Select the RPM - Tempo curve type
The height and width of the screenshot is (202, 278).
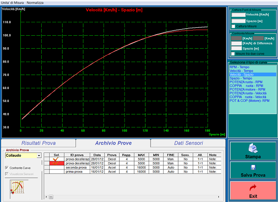[240, 67]
